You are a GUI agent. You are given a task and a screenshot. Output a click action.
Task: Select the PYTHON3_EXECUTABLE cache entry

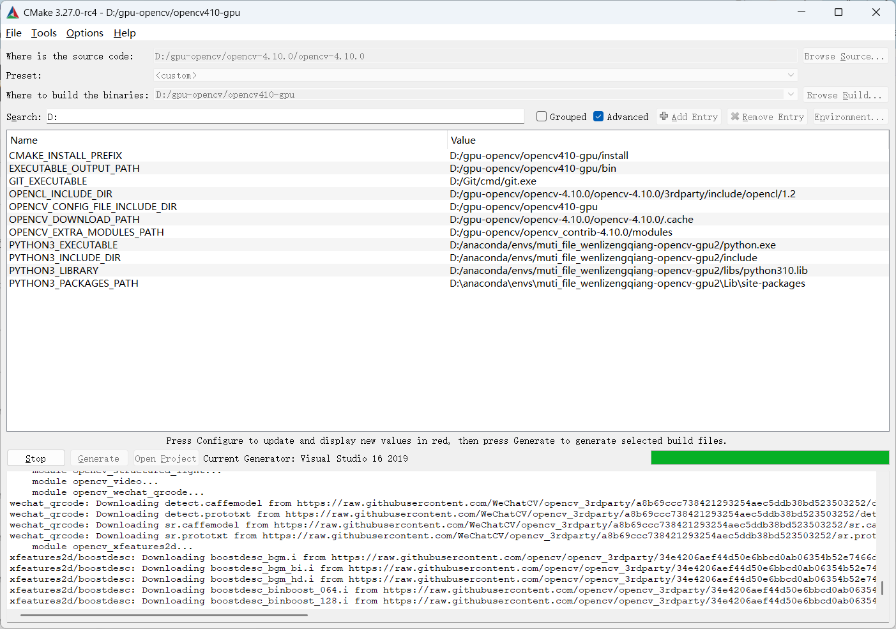tap(63, 245)
